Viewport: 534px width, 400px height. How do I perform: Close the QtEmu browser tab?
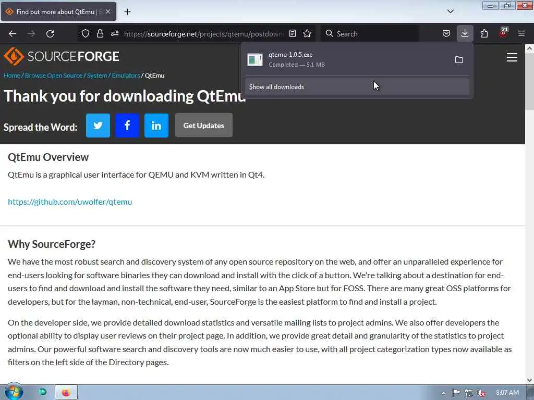tap(108, 11)
